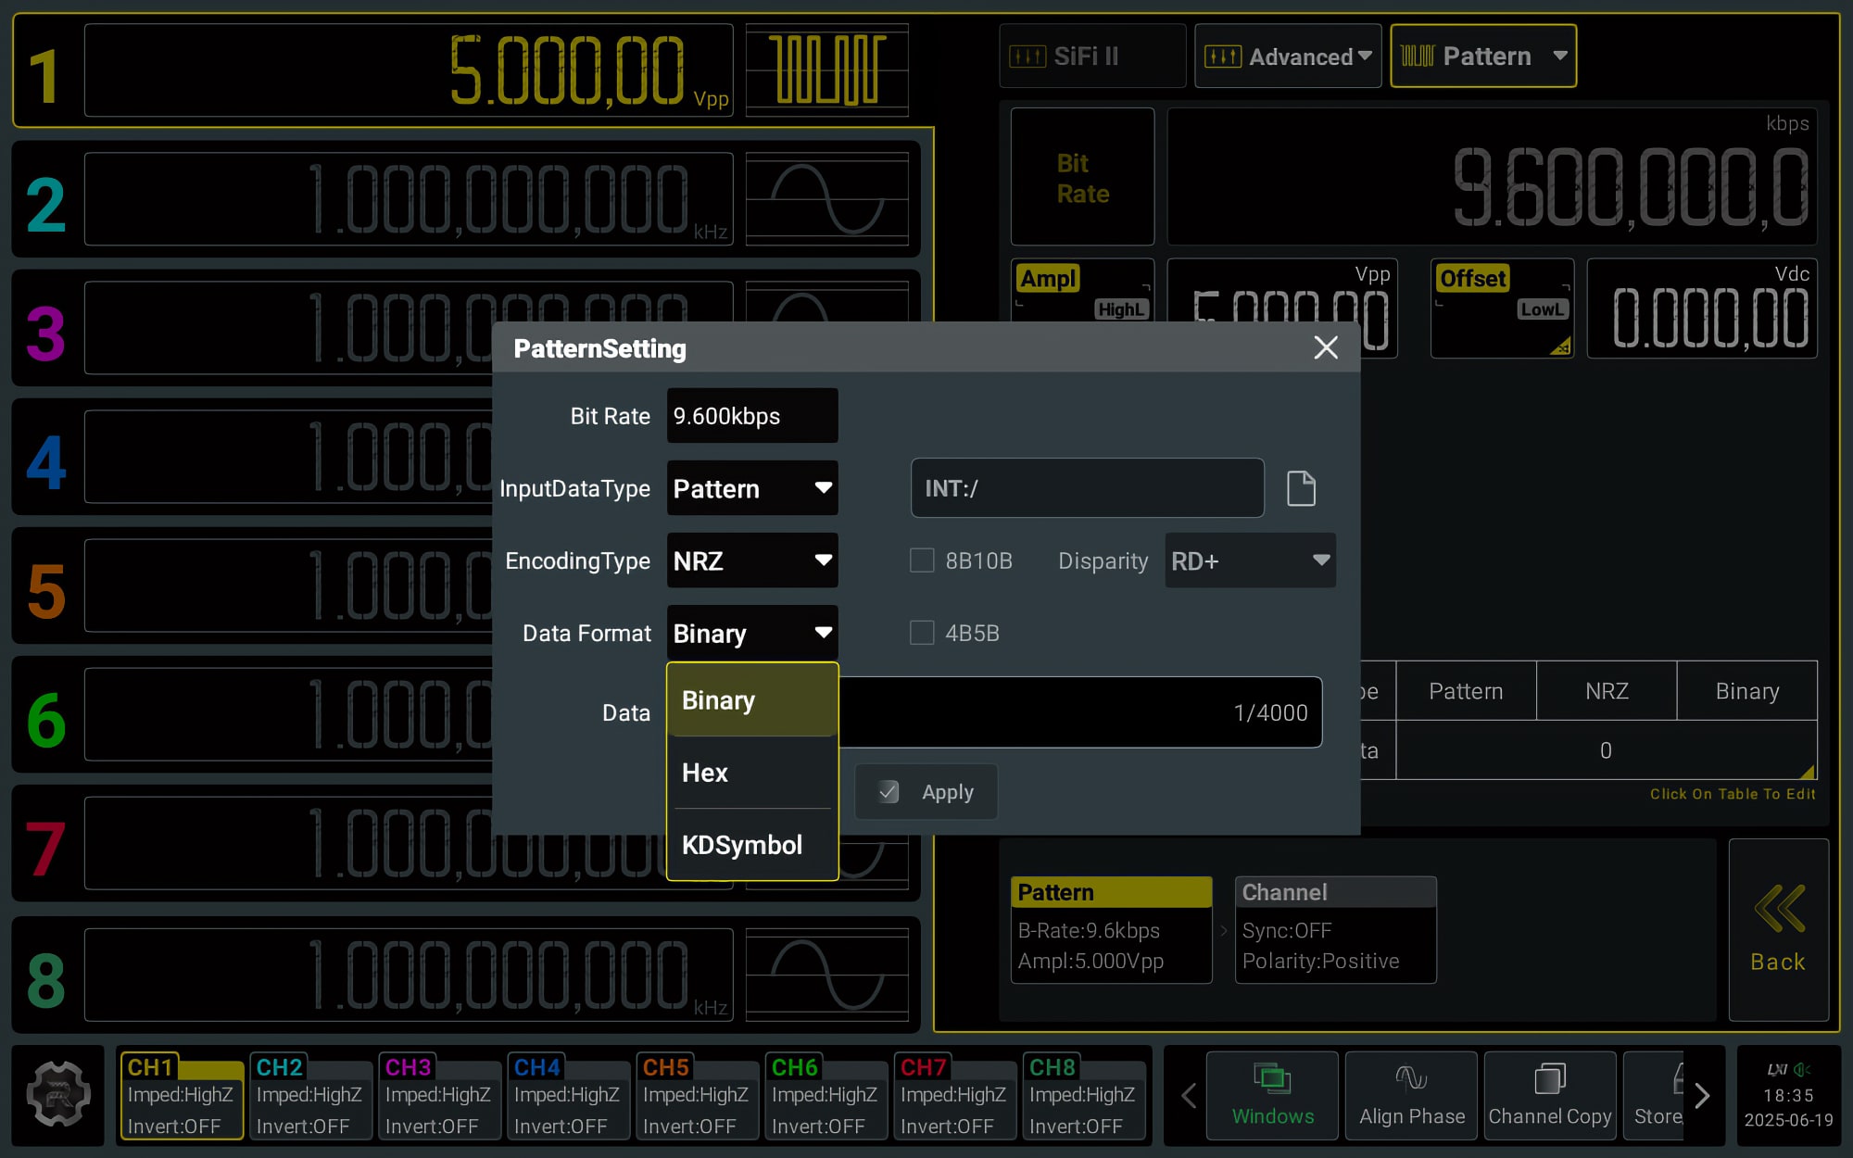Edit the Bit Rate 9.600kbps field

coord(752,416)
